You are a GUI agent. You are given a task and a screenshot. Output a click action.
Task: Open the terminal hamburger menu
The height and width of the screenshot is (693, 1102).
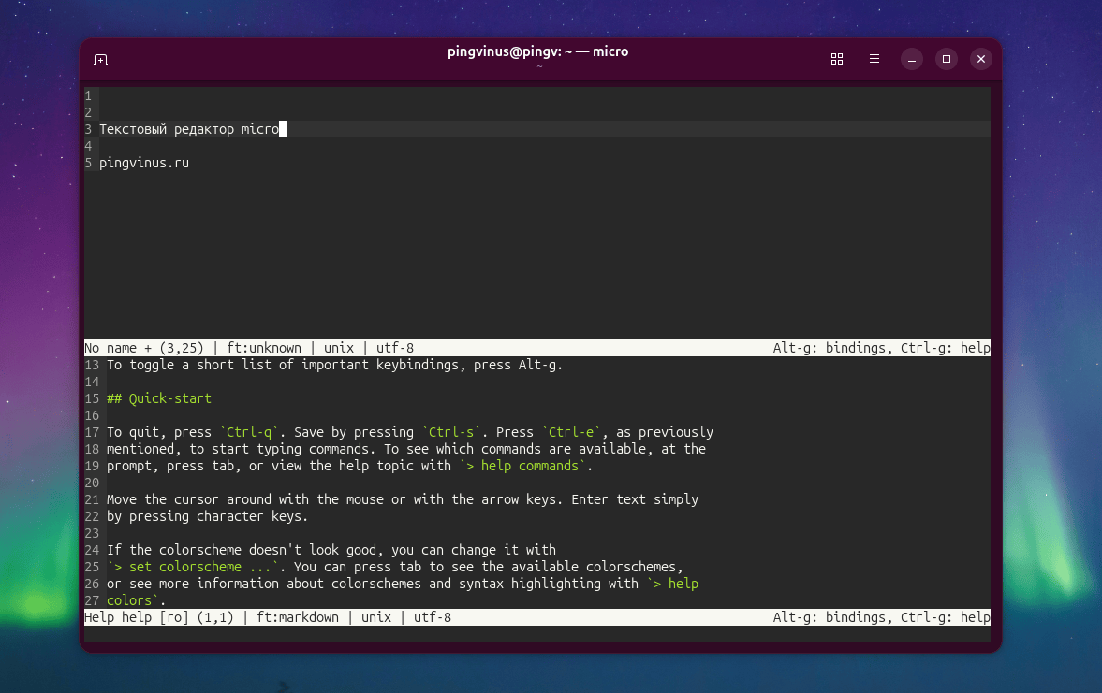point(874,59)
